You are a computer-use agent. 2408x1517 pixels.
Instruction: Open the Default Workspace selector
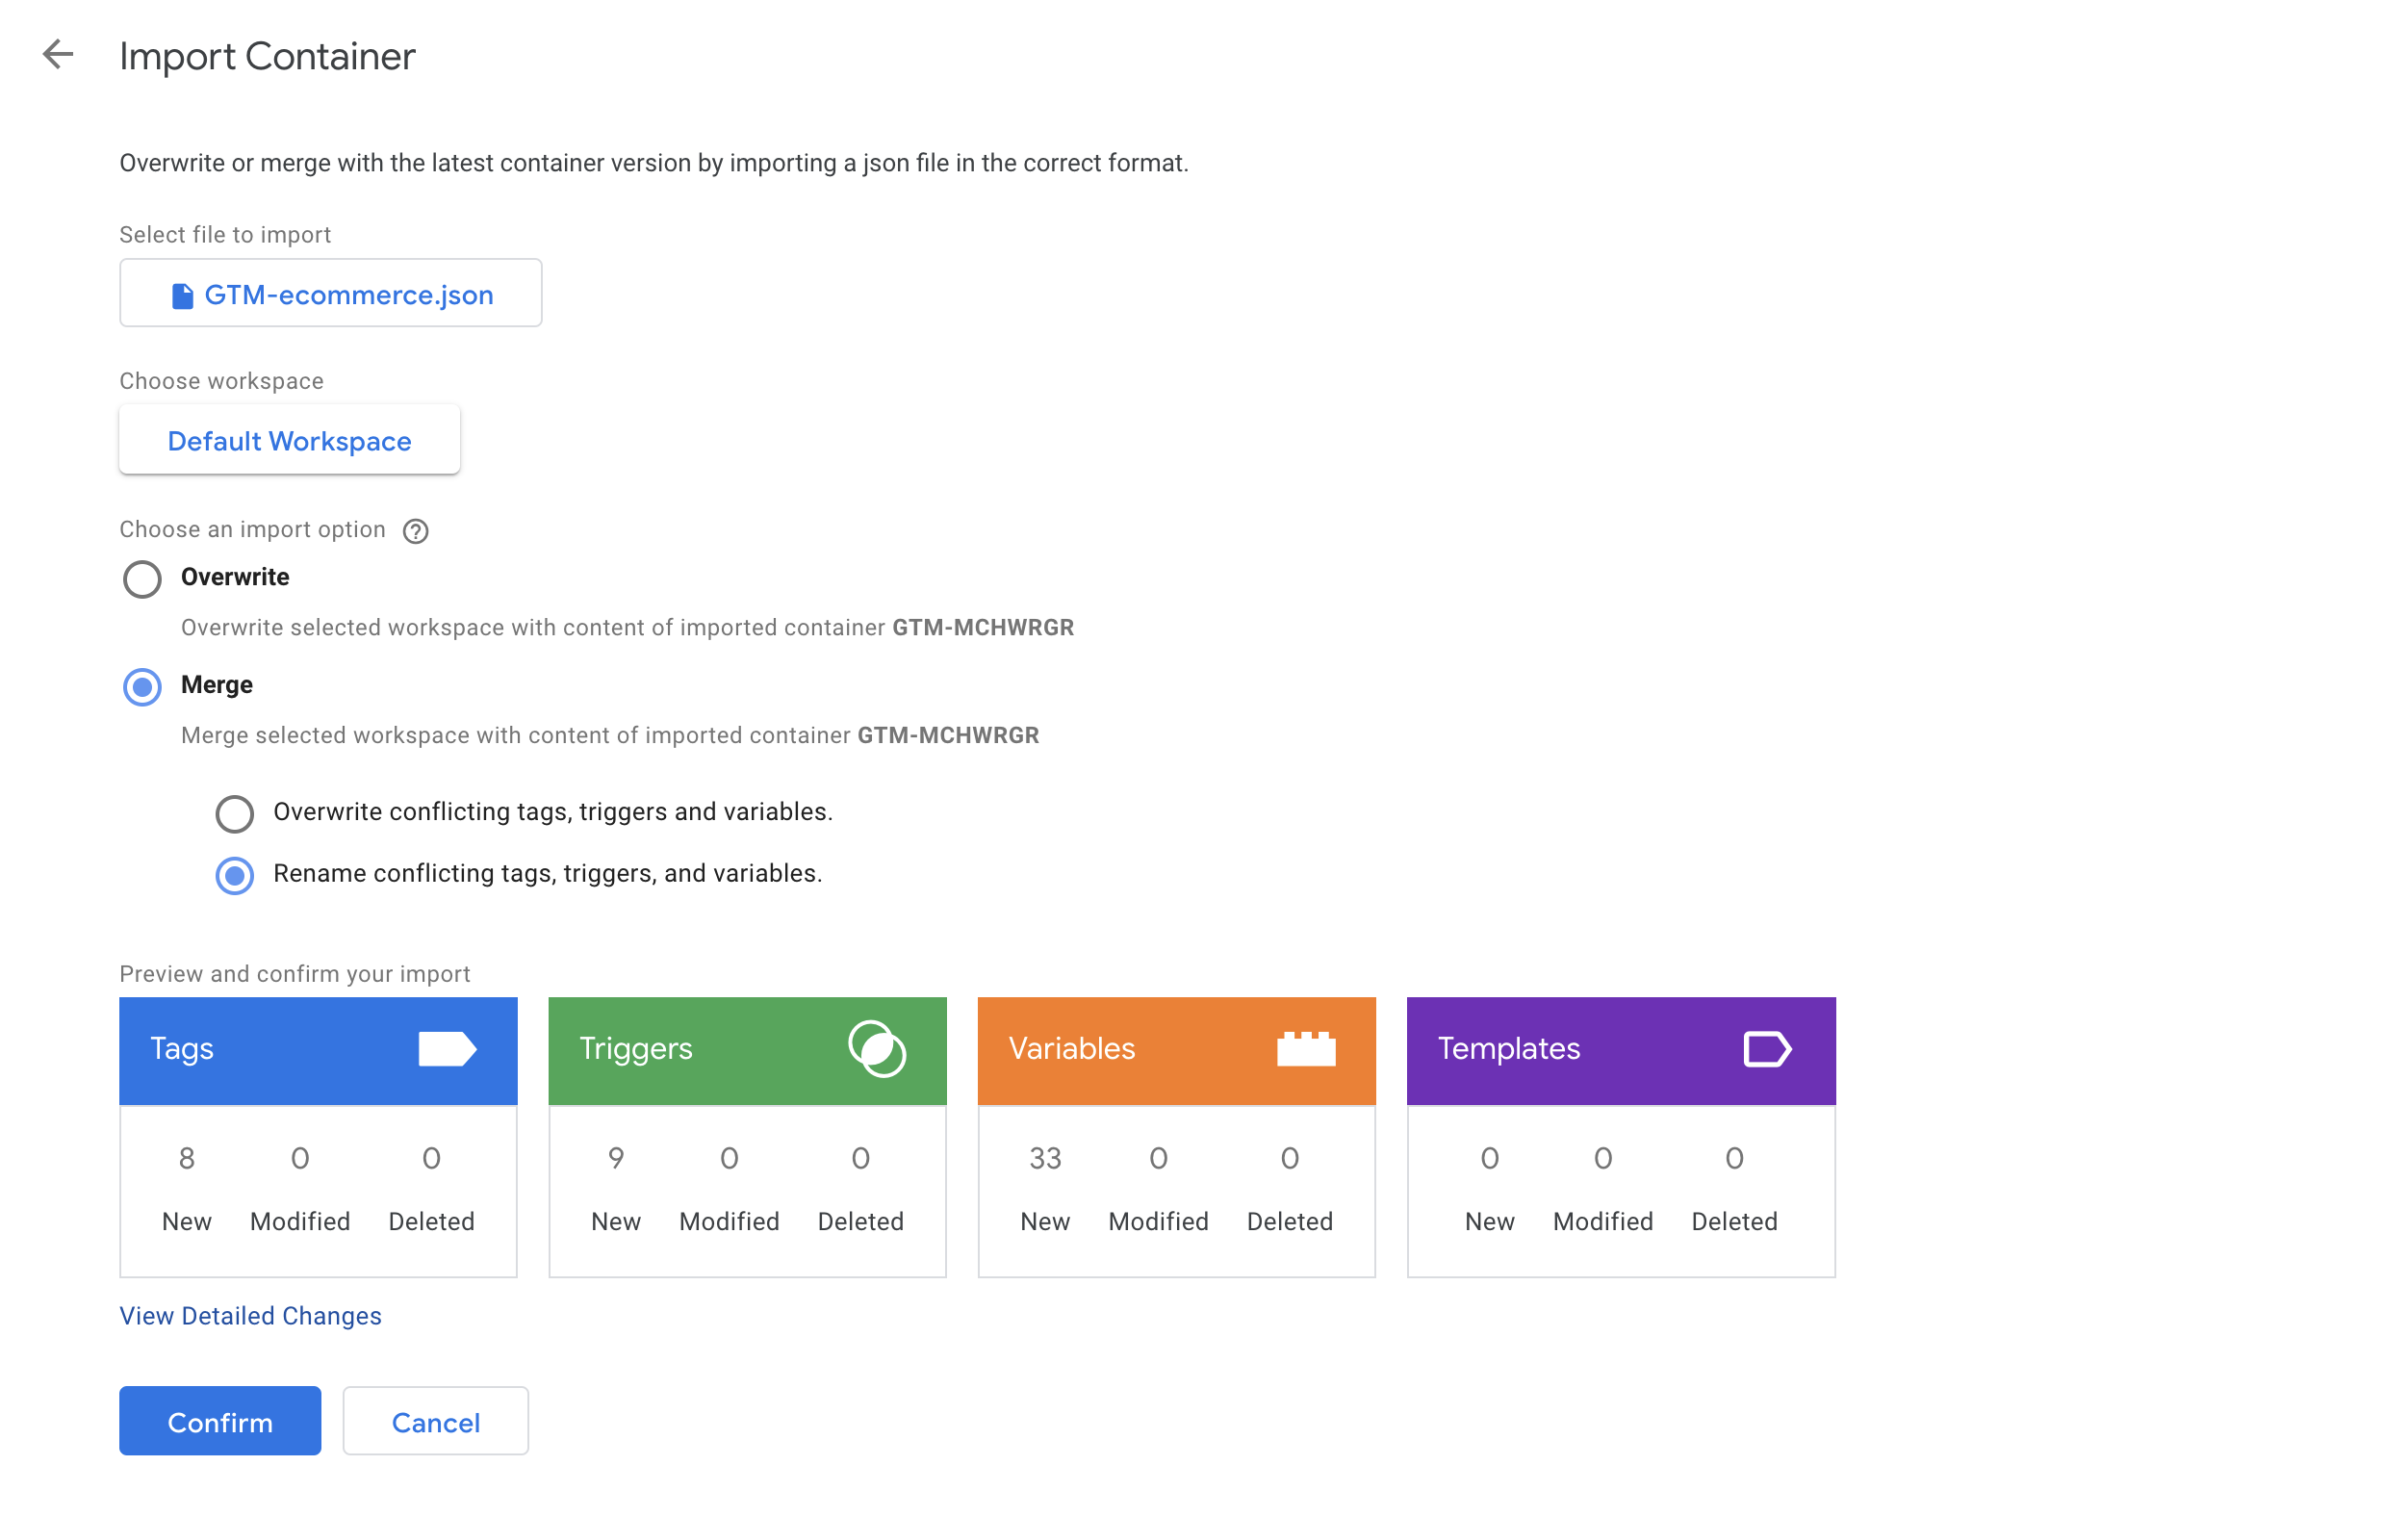[289, 441]
